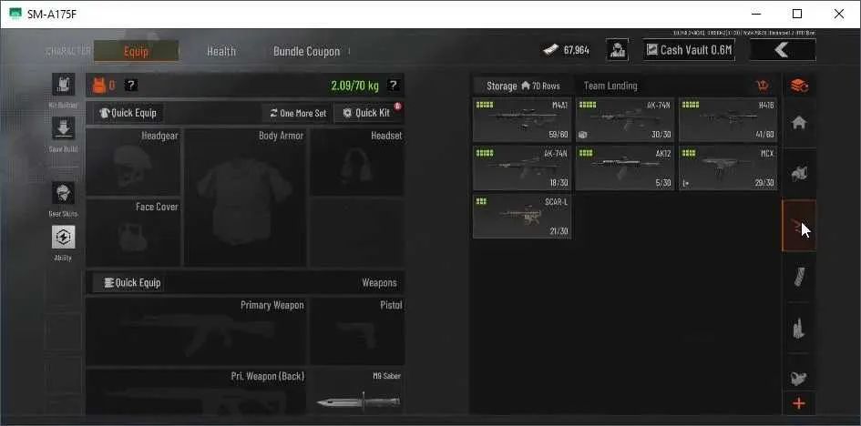The height and width of the screenshot is (426, 861).
Task: Click the question mark beside armor value
Action: [130, 85]
